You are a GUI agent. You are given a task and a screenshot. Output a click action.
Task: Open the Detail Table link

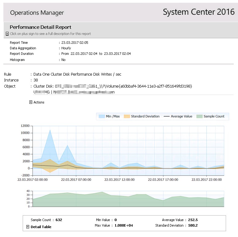pos(41,227)
